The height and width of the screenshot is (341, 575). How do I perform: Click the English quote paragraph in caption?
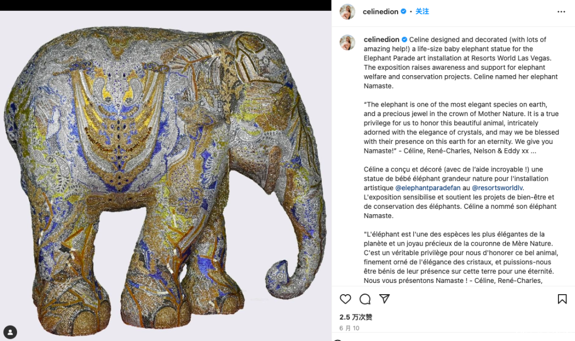click(x=461, y=128)
